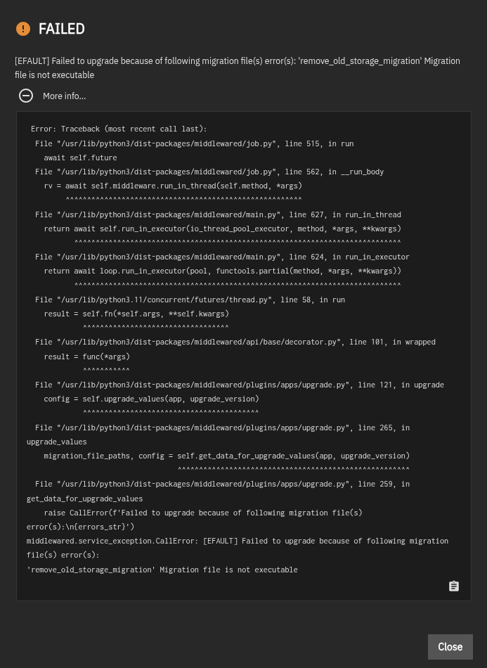
Task: Click the "result = func(*args)" code line
Action: [x=87, y=357]
